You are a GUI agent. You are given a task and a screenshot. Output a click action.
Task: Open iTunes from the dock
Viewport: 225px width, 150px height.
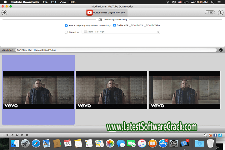[142, 143]
